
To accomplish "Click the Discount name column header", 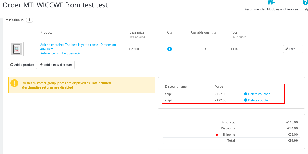I will point(176,87).
